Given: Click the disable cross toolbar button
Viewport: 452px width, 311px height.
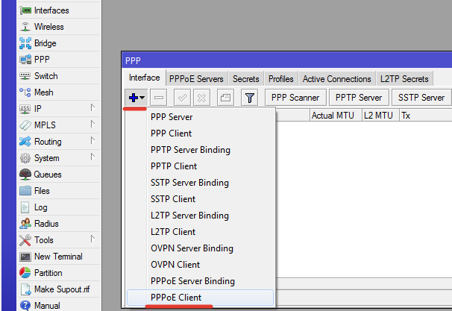Looking at the screenshot, I should pyautogui.click(x=202, y=98).
